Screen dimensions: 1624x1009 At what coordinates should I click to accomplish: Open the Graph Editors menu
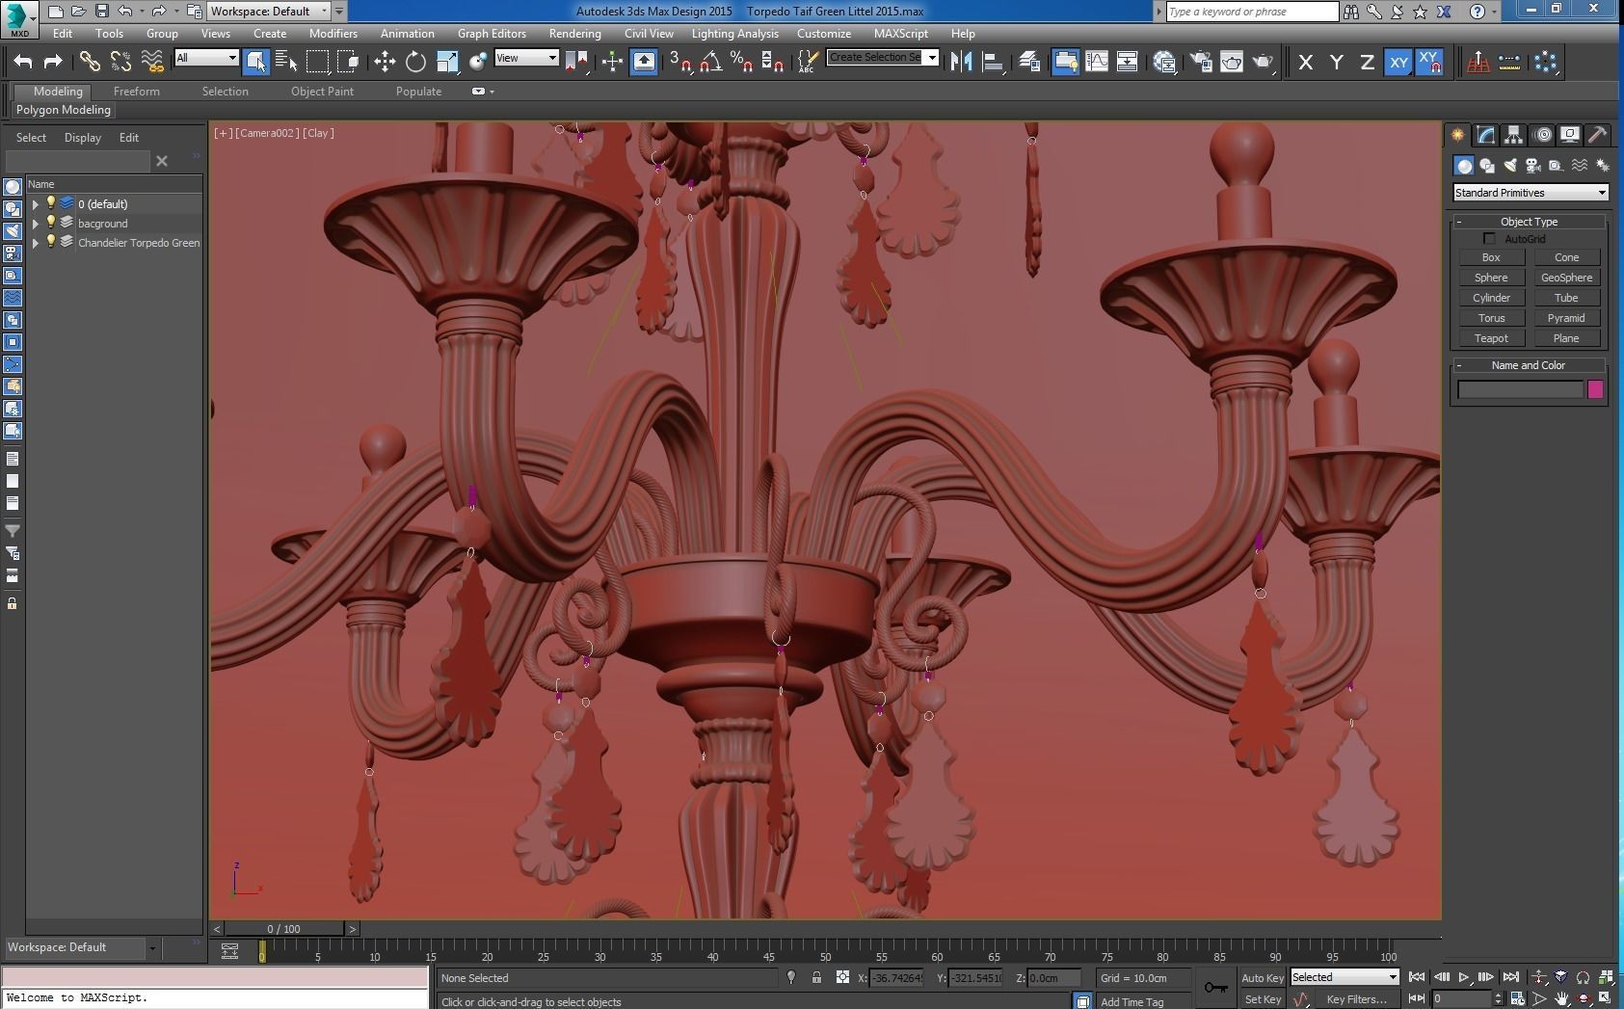point(492,33)
